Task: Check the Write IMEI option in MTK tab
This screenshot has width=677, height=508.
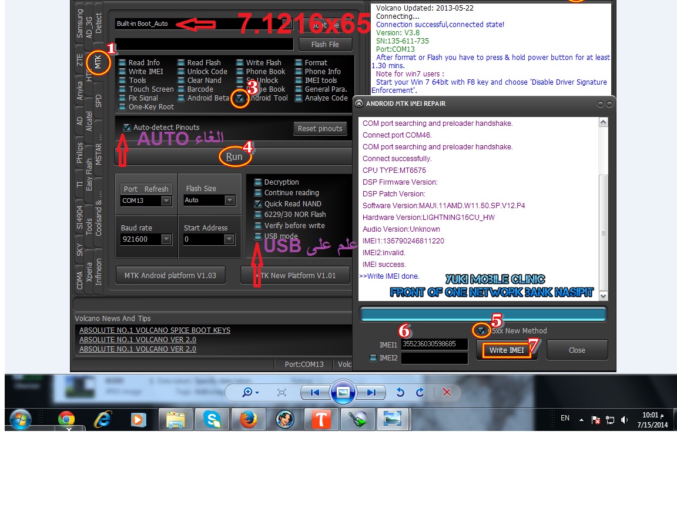Action: 122,72
